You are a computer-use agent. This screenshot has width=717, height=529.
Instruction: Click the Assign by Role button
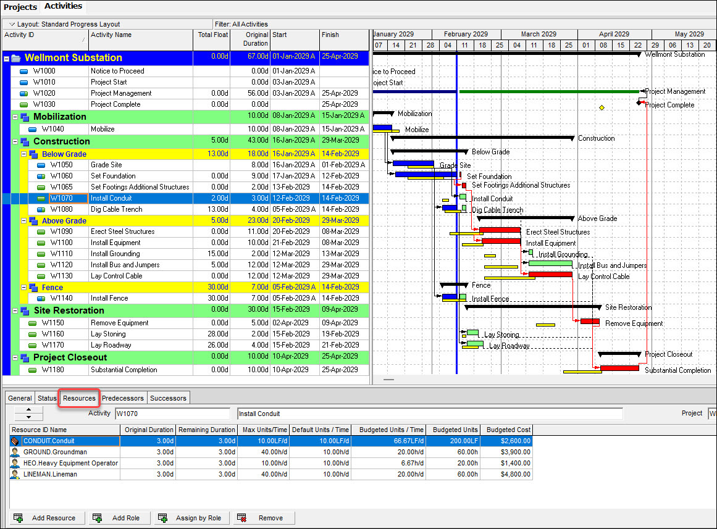[191, 518]
